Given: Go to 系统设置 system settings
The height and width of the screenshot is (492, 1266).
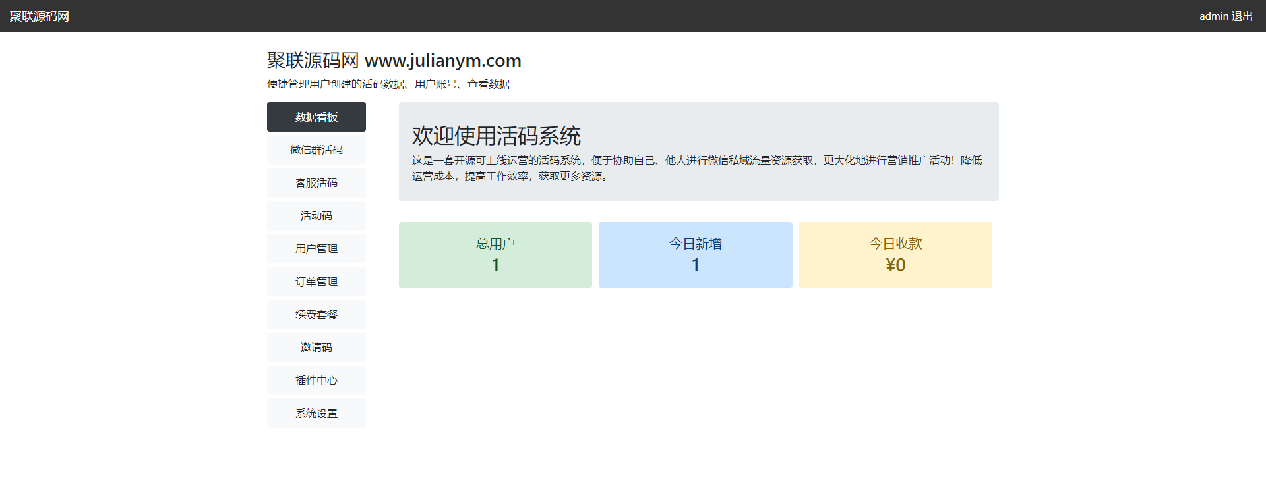Looking at the screenshot, I should pos(316,414).
